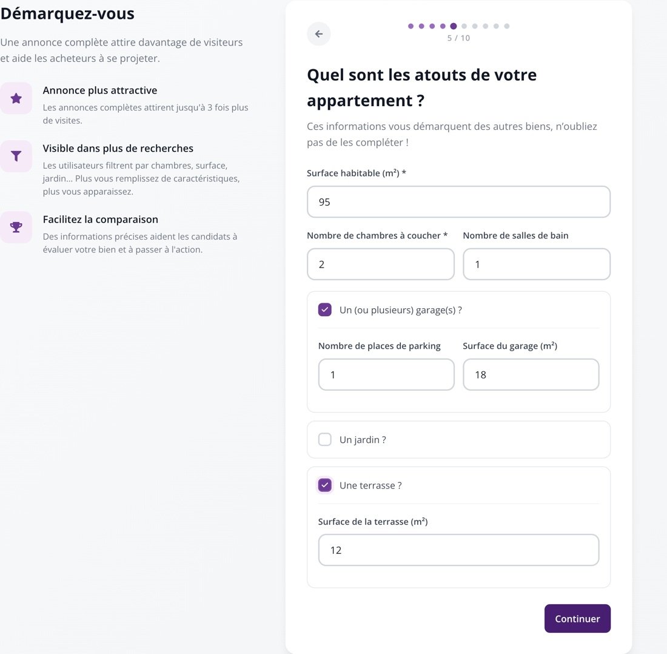Screen dimensions: 667x654
Task: Click the Un jardin ? label text
Action: (363, 440)
